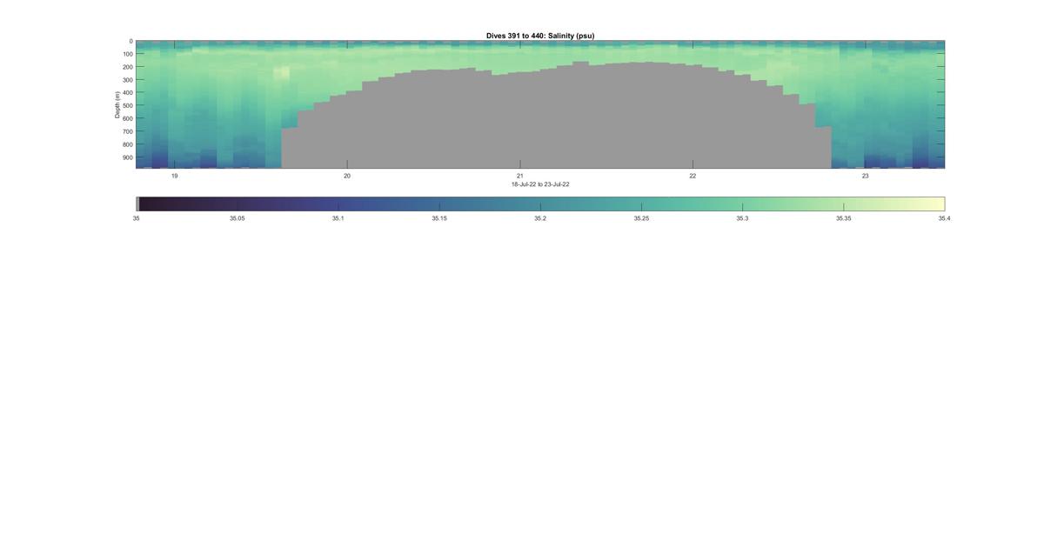Image resolution: width=1044 pixels, height=541 pixels.
Task: Click the colorbar tick label '35.35'
Action: click(844, 218)
